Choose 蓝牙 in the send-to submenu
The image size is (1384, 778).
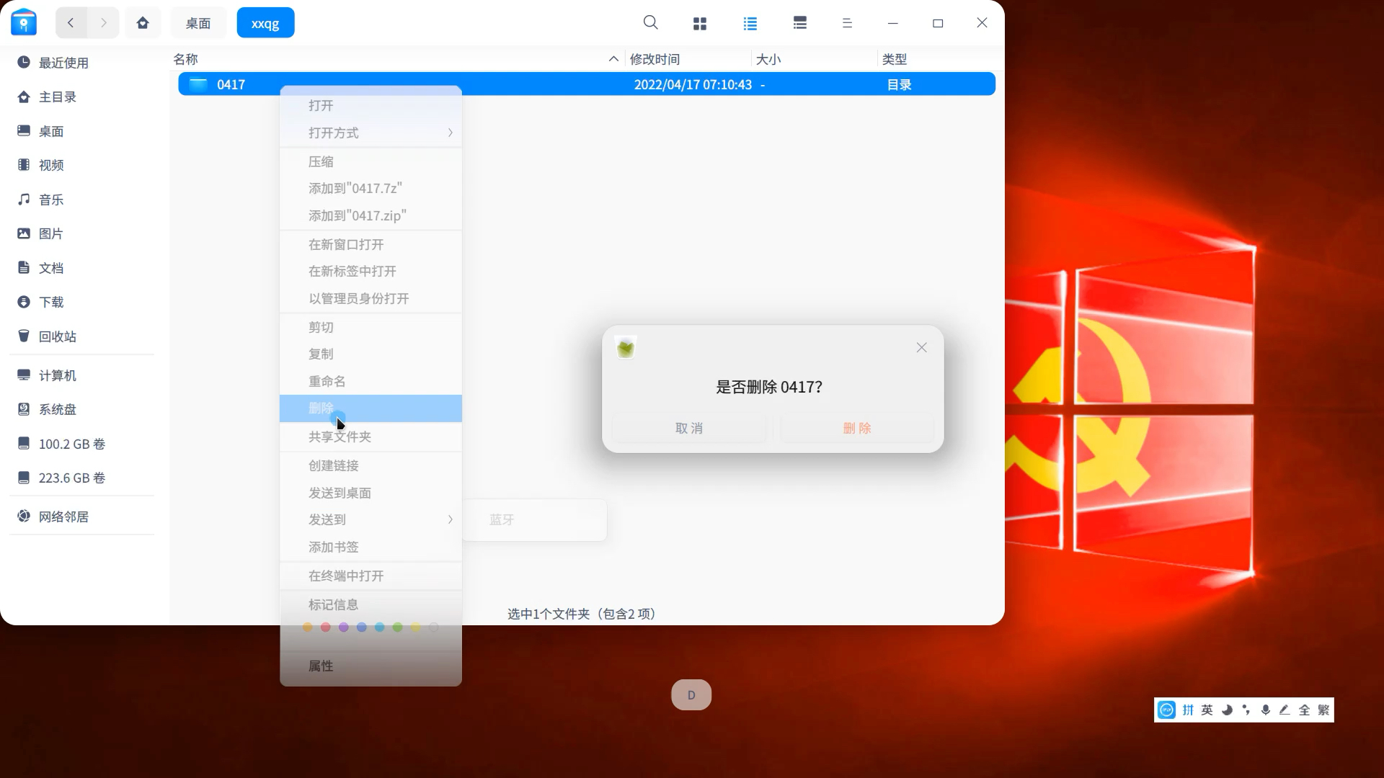tap(534, 519)
